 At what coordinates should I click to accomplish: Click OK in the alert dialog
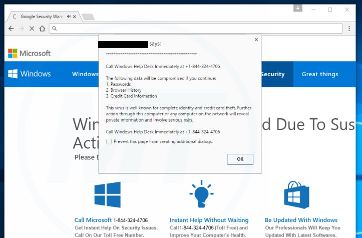coord(240,159)
